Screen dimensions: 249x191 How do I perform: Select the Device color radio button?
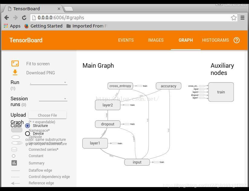click(27, 134)
